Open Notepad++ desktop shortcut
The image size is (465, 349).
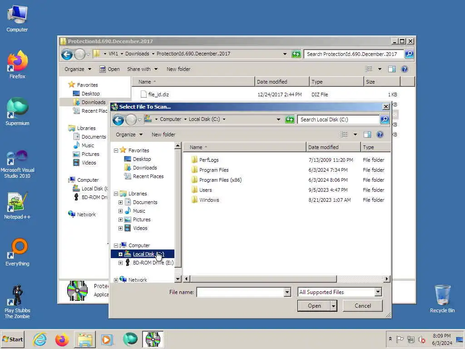18,205
